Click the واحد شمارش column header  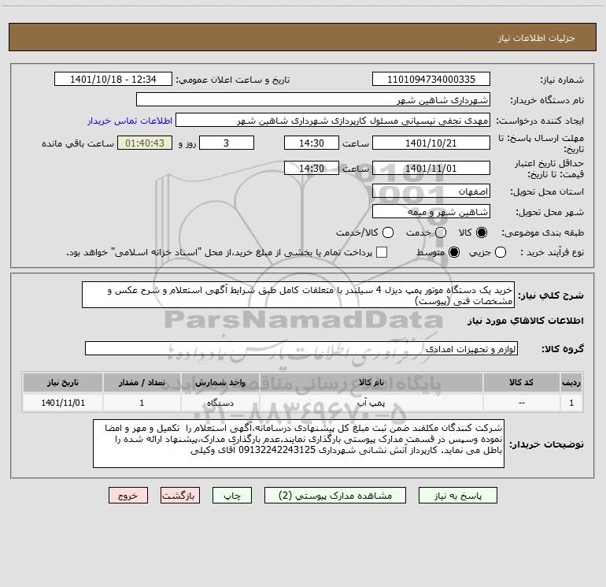click(220, 382)
